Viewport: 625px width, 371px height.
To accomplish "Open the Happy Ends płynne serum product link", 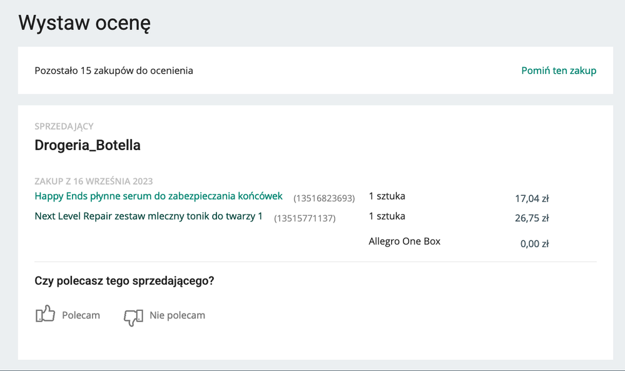I will click(x=159, y=196).
